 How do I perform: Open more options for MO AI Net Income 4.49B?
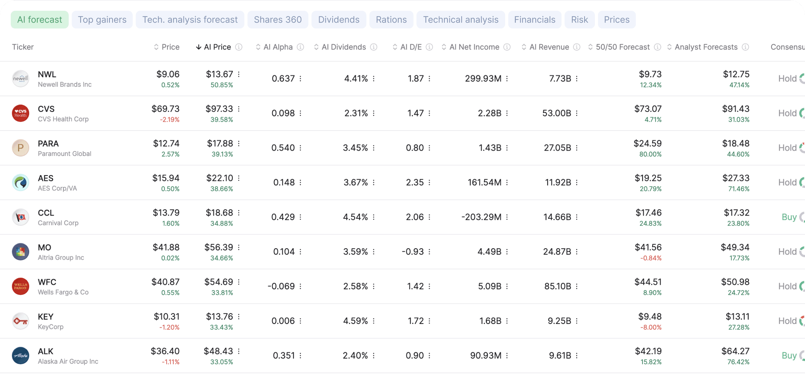507,252
